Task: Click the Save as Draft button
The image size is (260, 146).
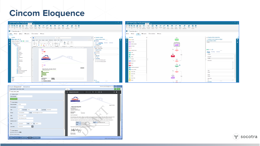Action: tap(24, 138)
